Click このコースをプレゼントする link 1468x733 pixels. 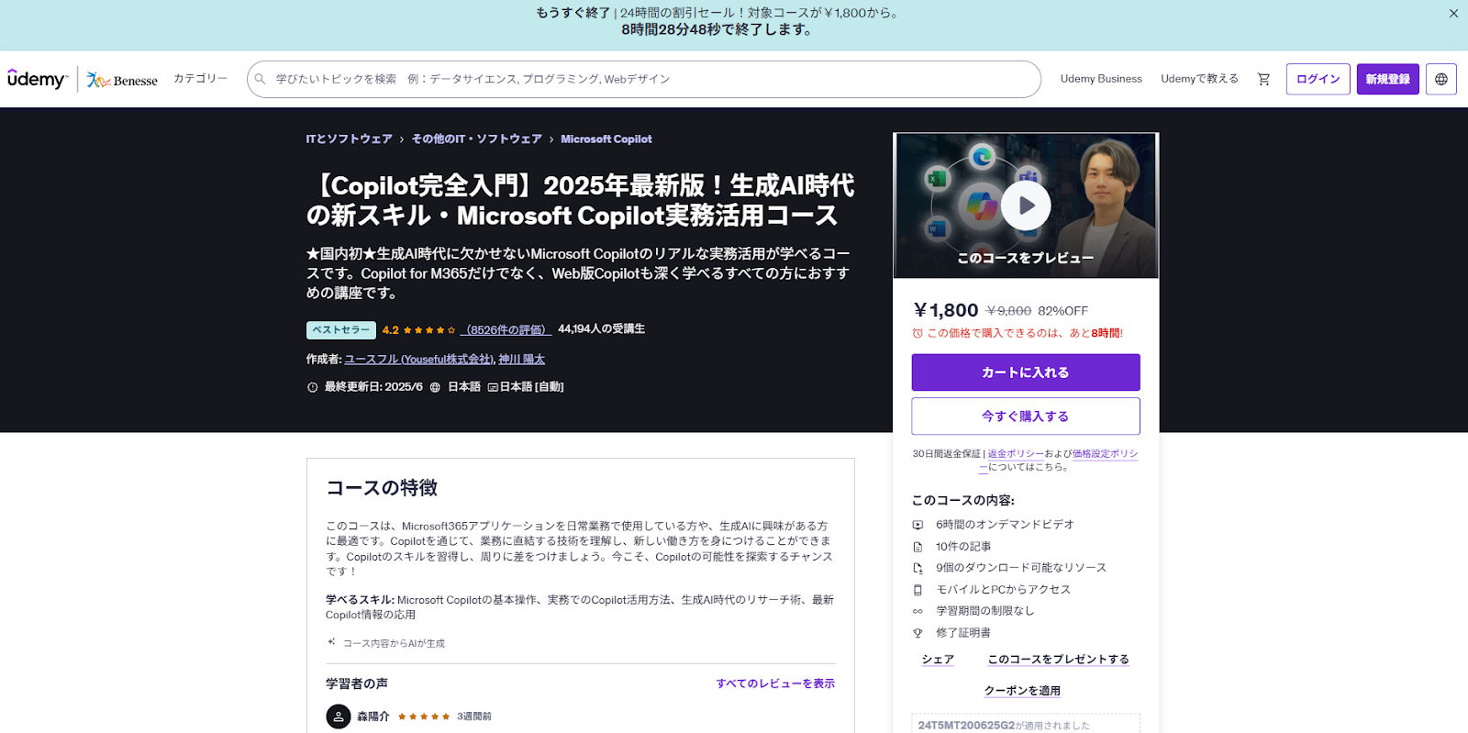tap(1058, 660)
